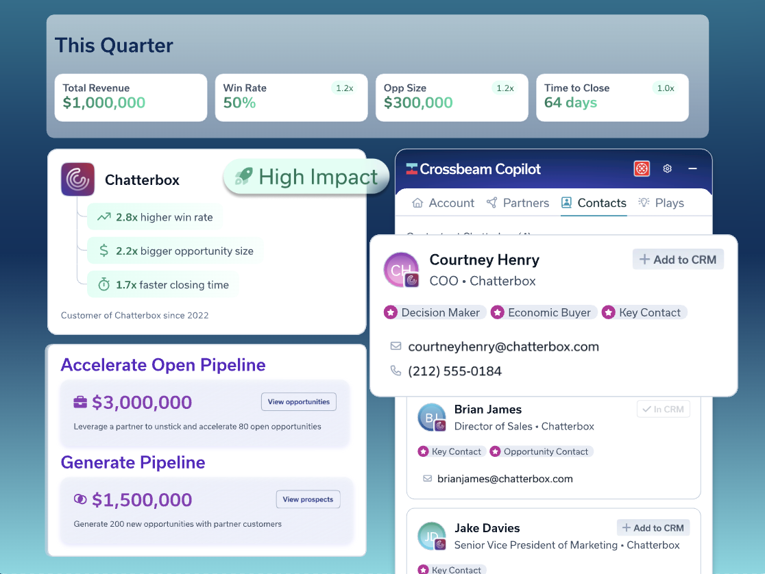Click "2.2x bigger opportunity size" text
The image size is (765, 574).
click(184, 251)
